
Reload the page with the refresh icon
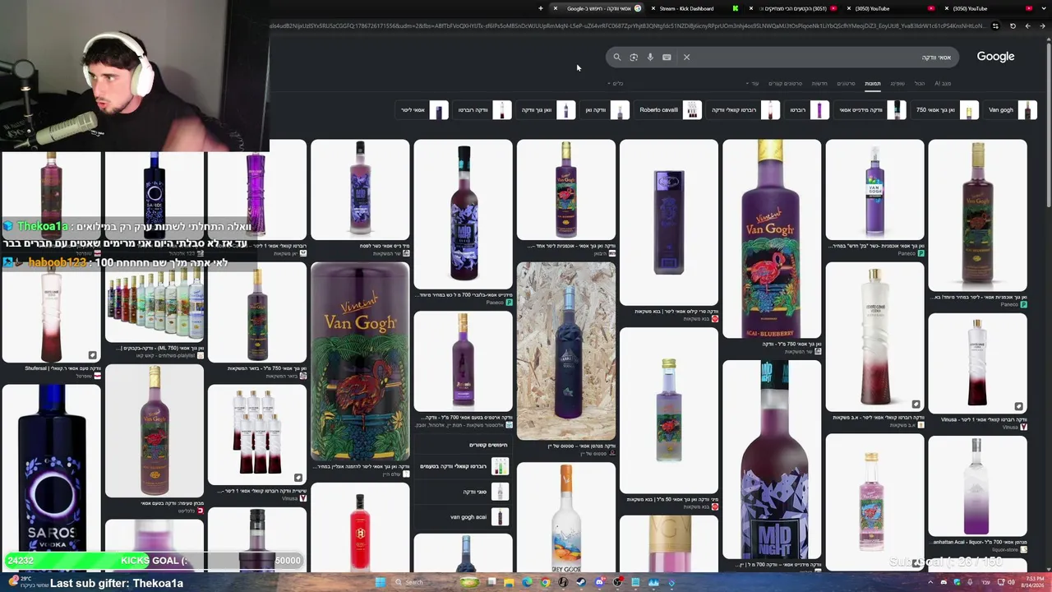tap(1013, 26)
